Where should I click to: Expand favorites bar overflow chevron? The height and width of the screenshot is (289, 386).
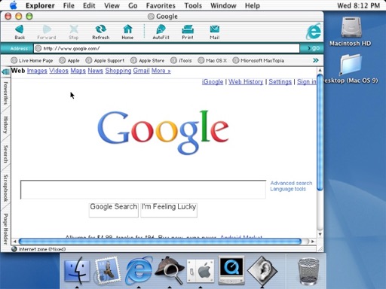tap(316, 60)
